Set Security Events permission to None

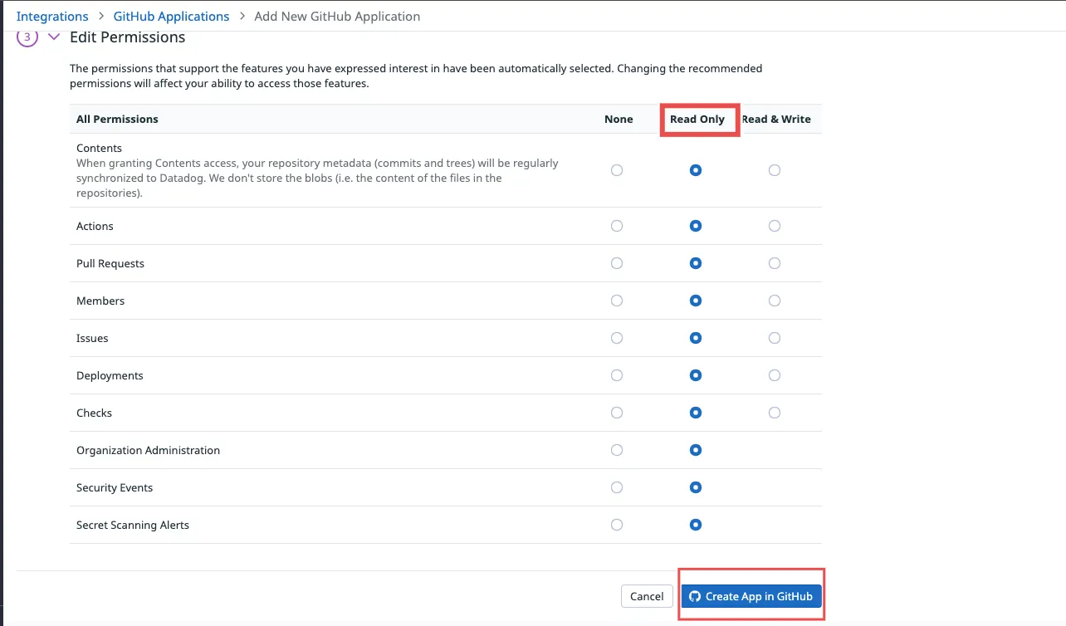click(x=617, y=487)
